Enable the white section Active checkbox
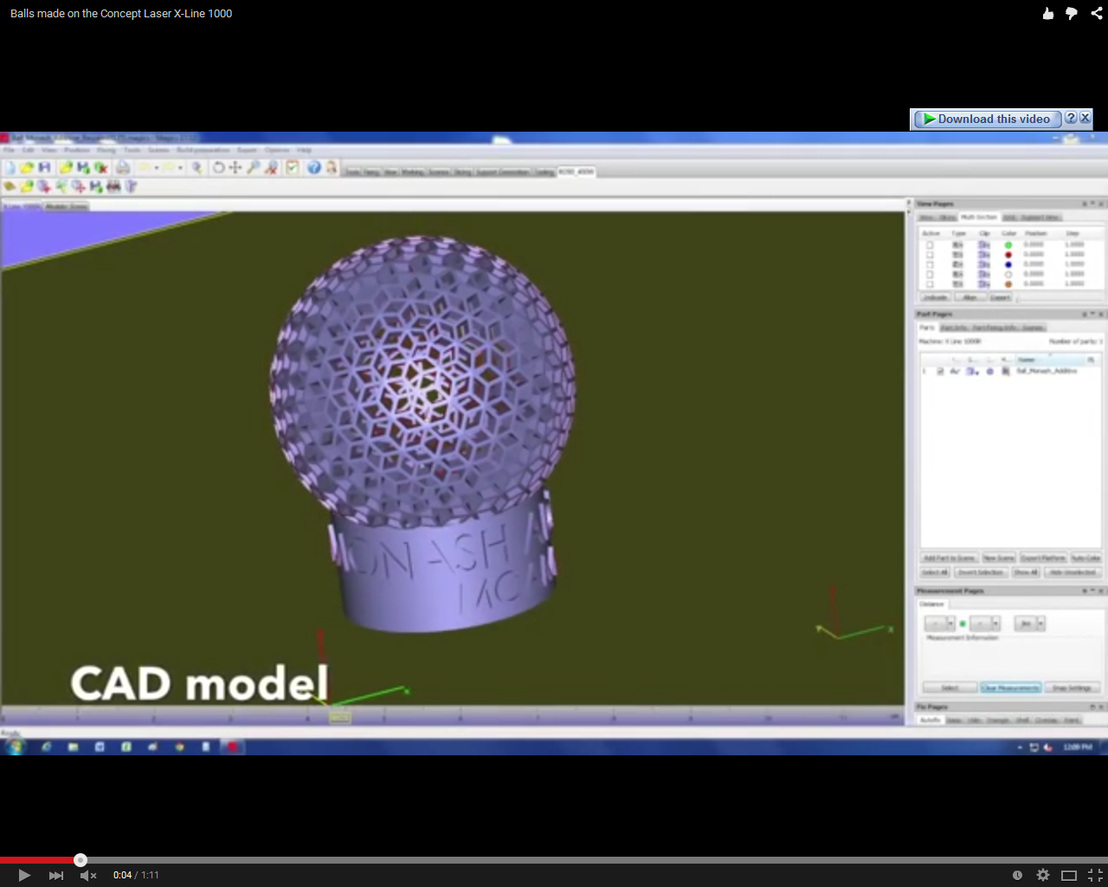This screenshot has width=1108, height=887. coord(930,275)
